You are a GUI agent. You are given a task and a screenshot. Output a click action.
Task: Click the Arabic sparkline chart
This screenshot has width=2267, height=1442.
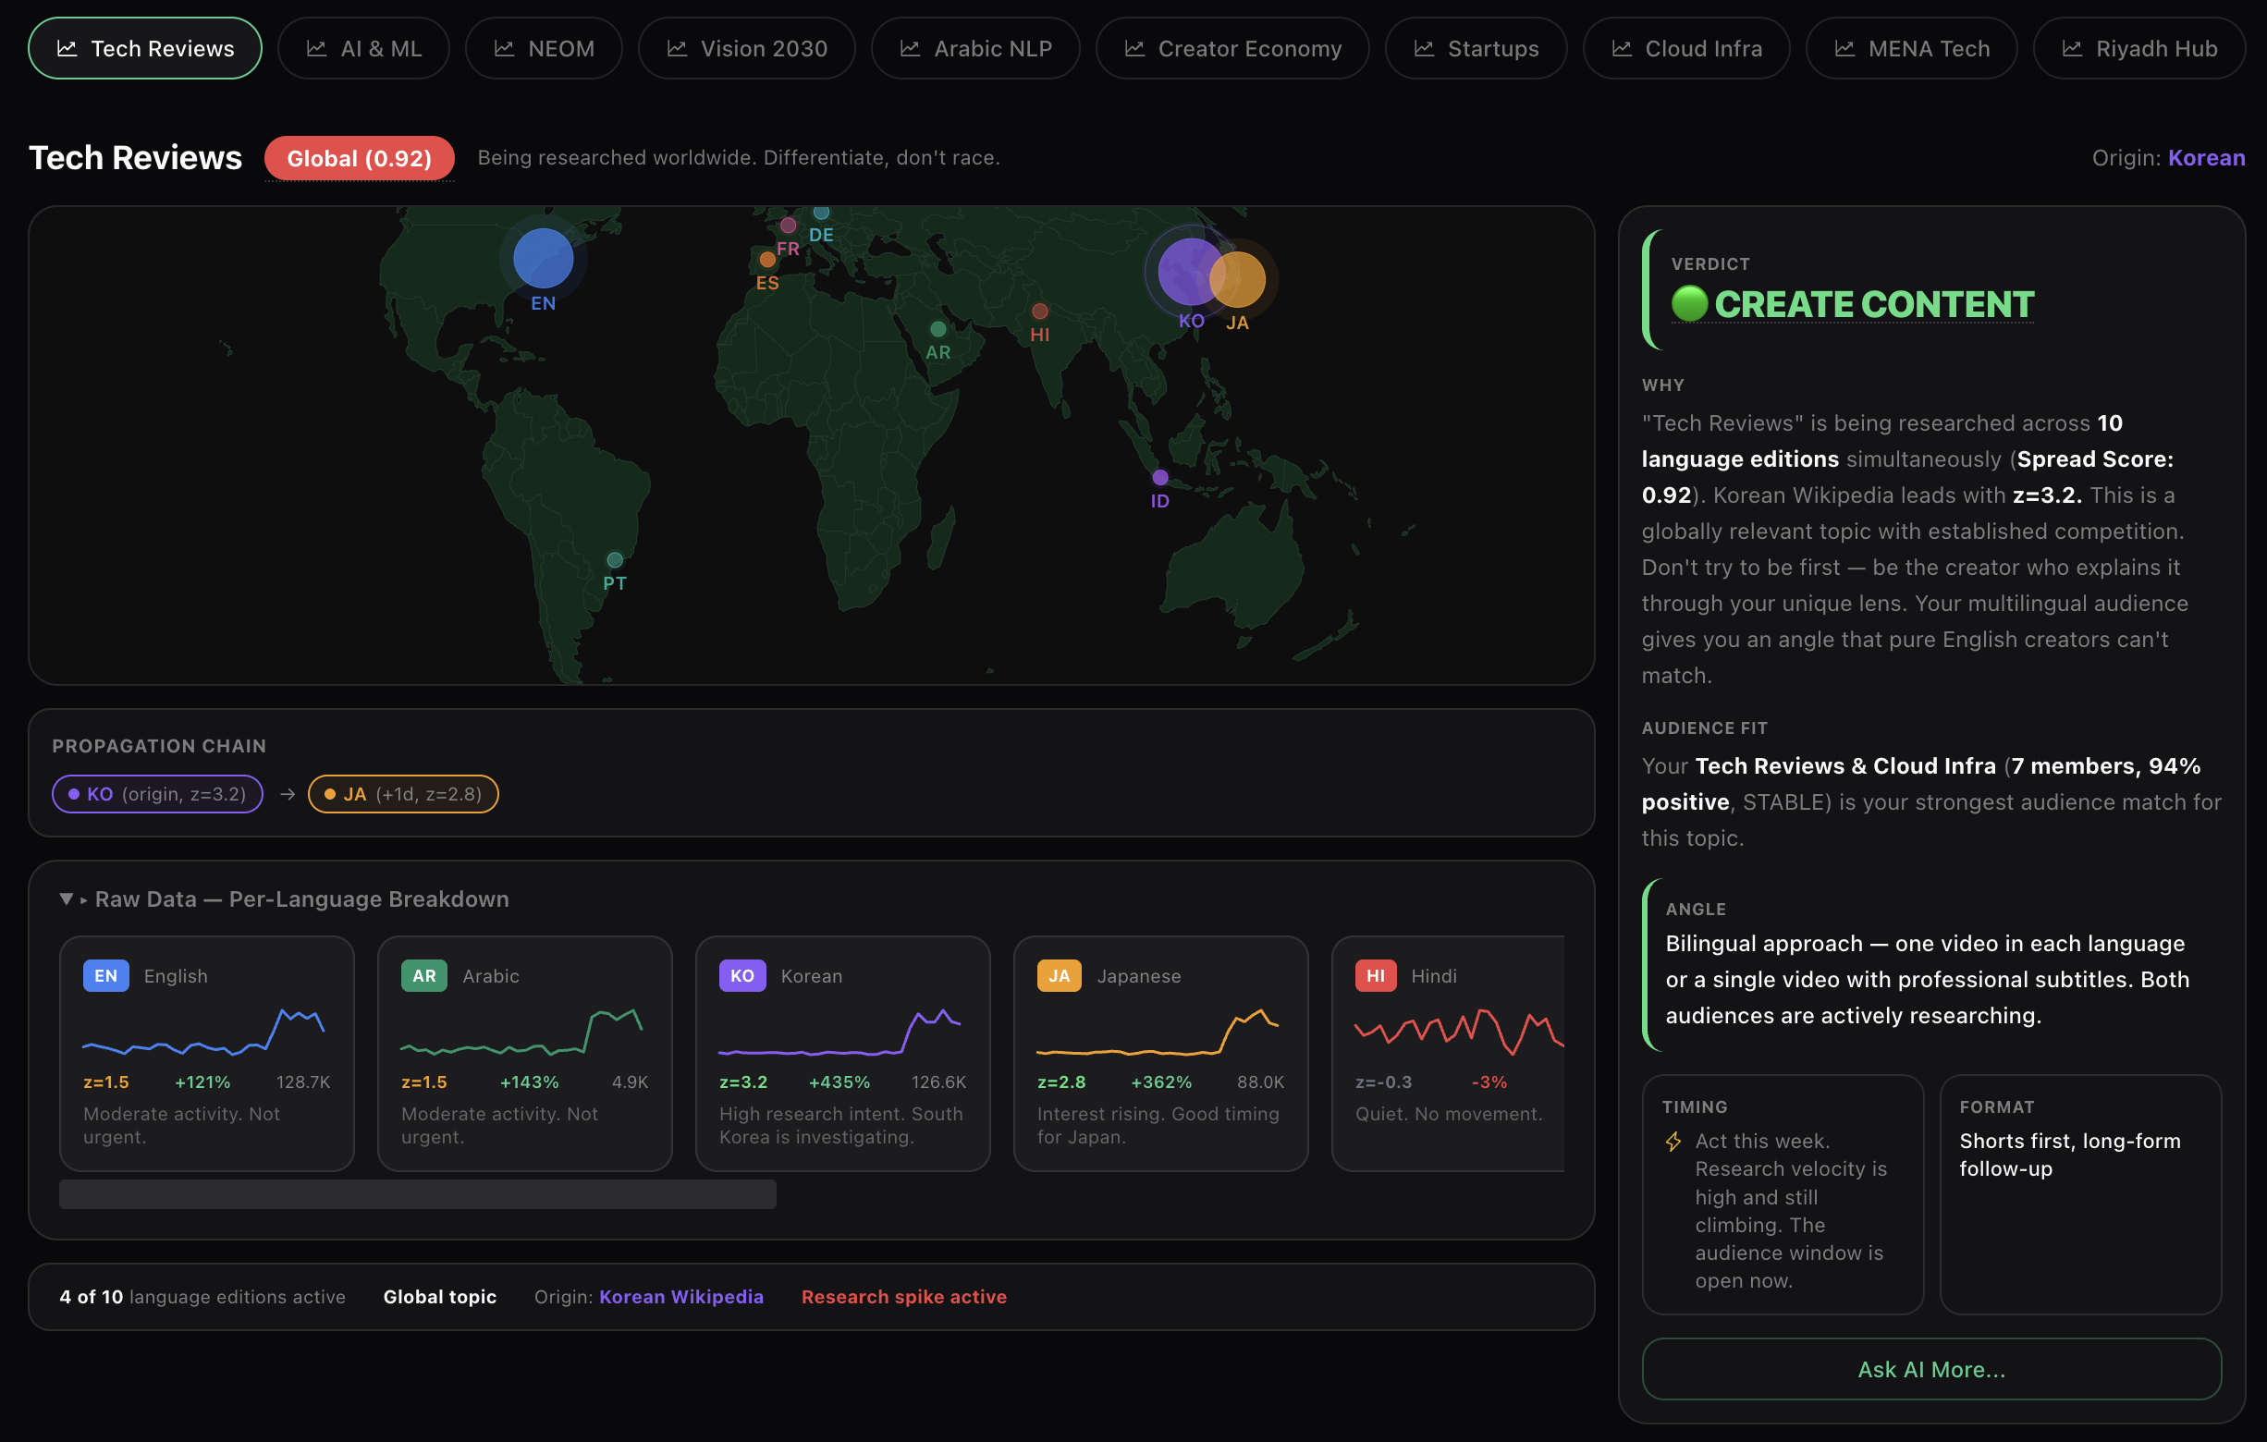521,1033
